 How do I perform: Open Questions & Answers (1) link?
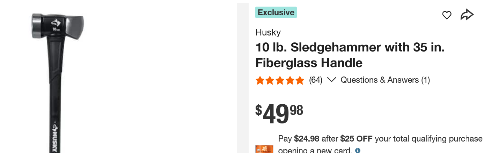pos(385,80)
